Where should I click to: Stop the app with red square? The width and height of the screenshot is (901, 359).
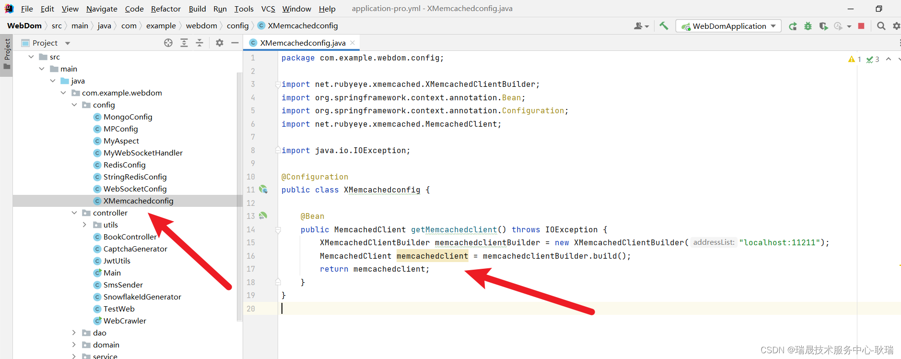pos(861,26)
